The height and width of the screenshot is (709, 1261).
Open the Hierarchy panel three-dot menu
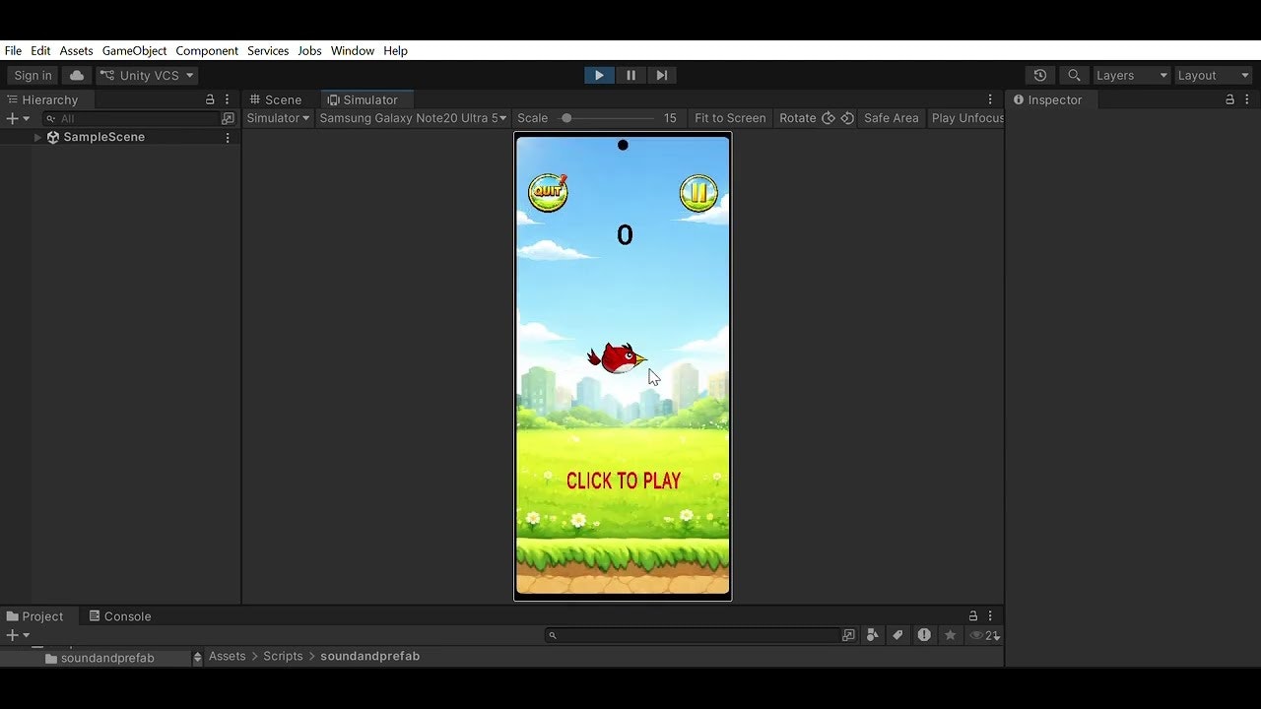point(228,99)
